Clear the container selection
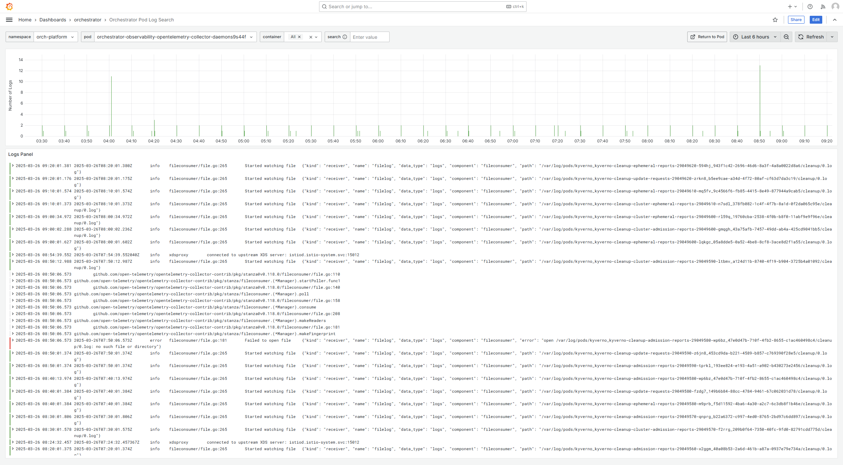Viewport: 843px width, 465px height. 311,37
